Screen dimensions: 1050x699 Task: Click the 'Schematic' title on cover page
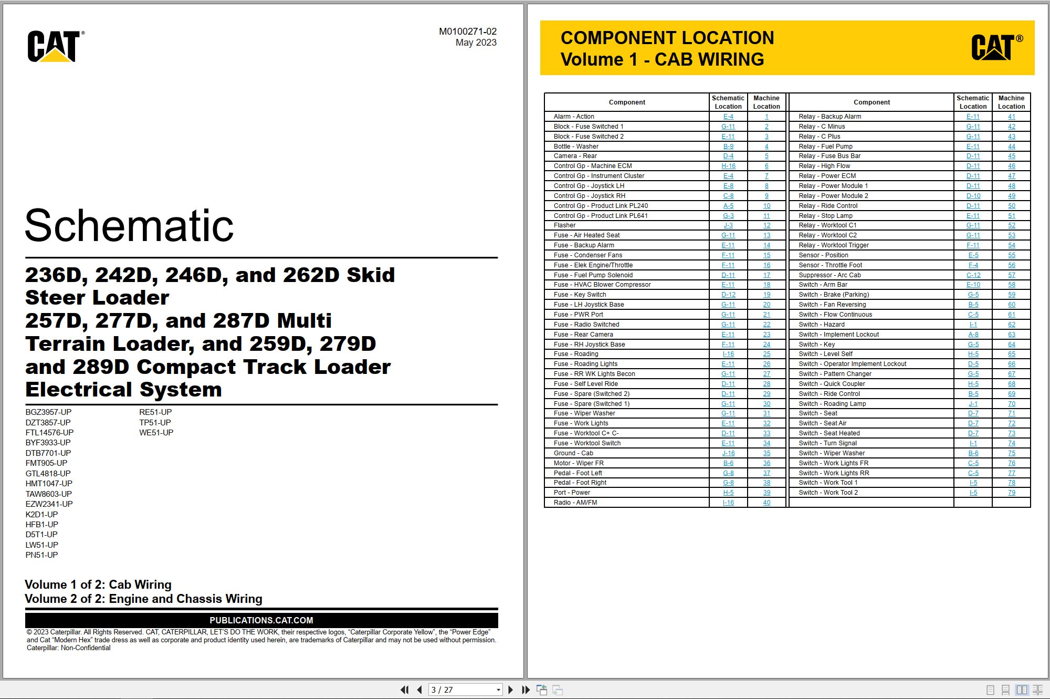(x=129, y=225)
